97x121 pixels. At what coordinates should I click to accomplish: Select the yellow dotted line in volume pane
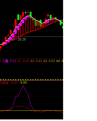pos(32,80)
